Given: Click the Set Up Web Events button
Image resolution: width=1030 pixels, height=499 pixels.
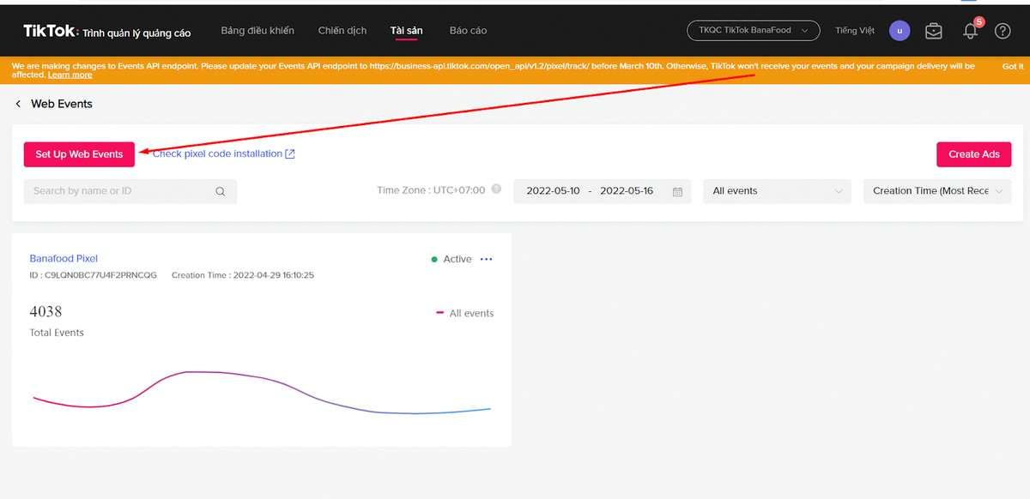Looking at the screenshot, I should tap(79, 154).
